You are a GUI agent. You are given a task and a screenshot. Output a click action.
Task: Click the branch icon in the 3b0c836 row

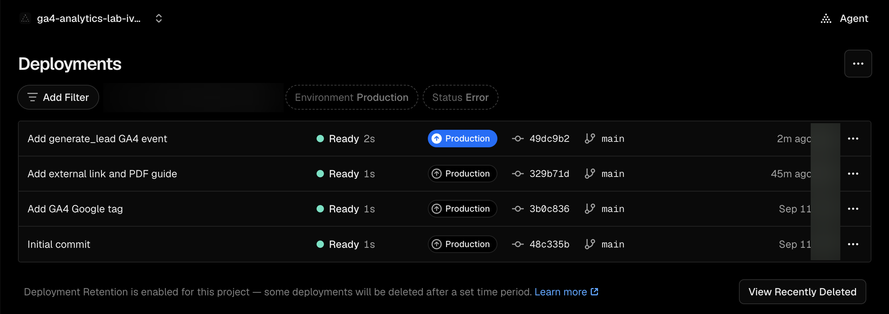tap(590, 209)
